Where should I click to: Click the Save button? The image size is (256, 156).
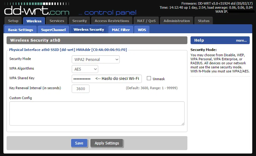(x=79, y=143)
